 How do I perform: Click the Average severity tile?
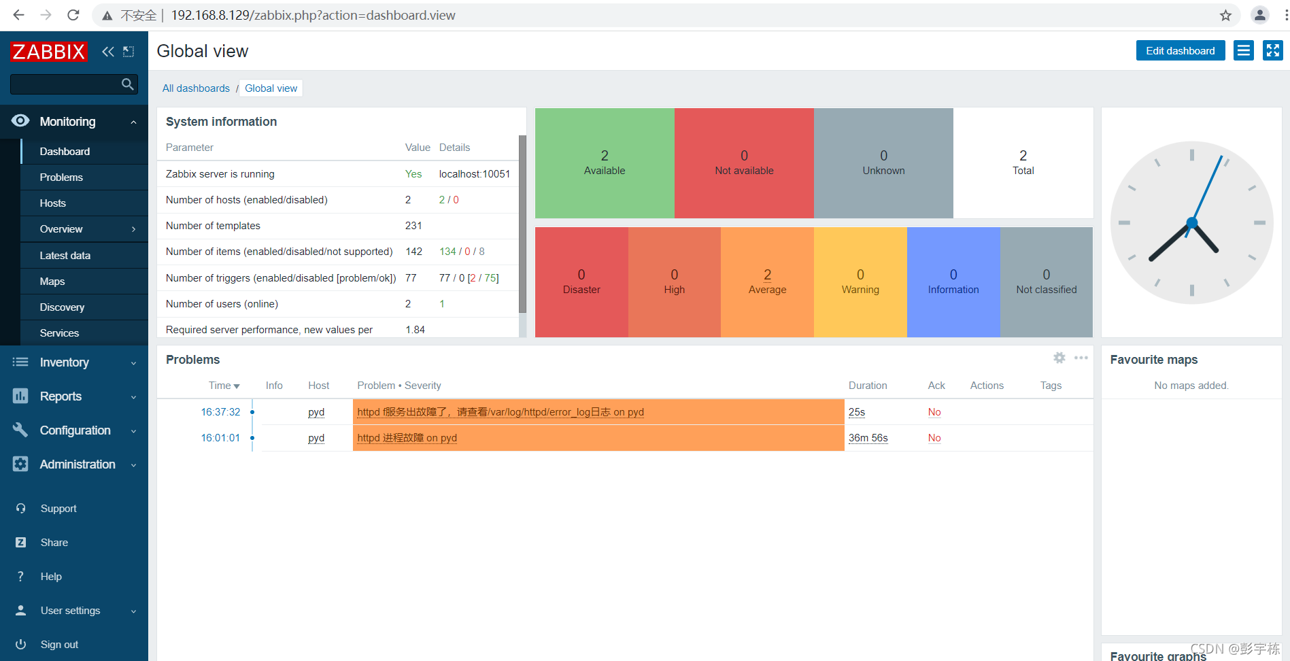[x=767, y=282]
